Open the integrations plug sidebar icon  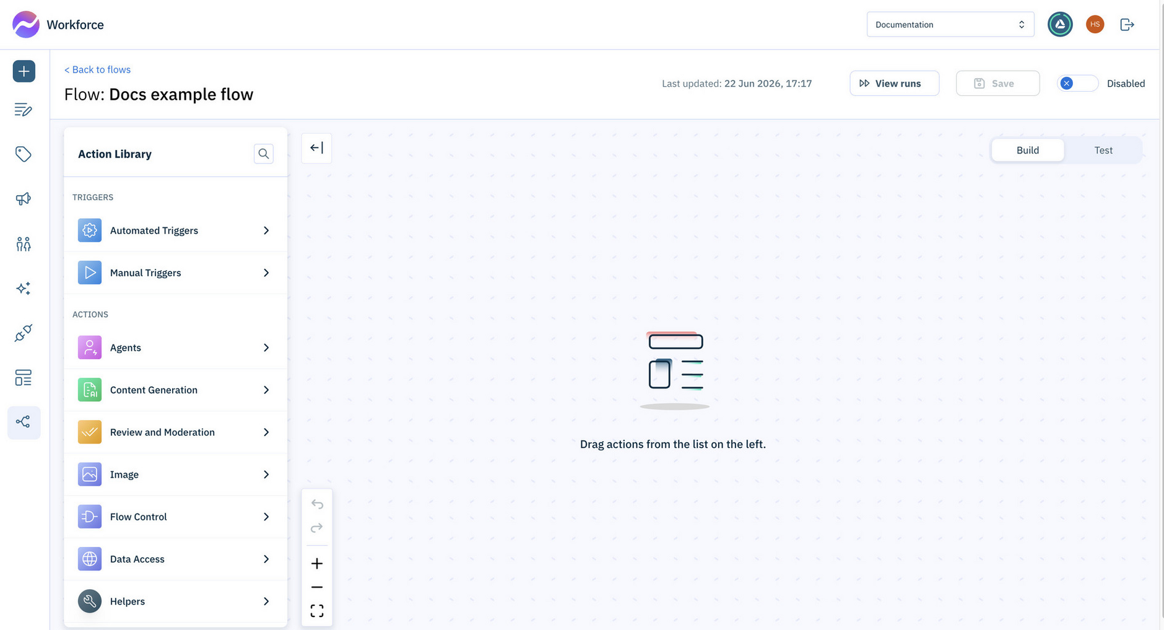pos(24,333)
